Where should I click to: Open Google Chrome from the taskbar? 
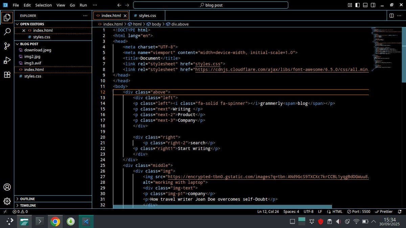(55, 222)
